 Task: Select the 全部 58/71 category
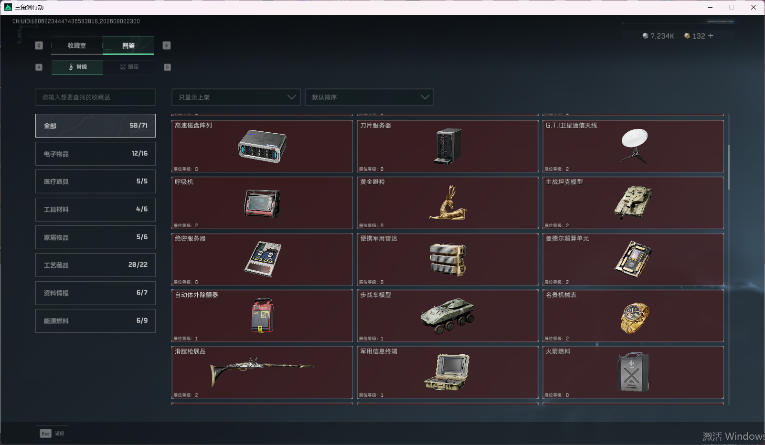(x=96, y=126)
